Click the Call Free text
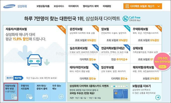Viewport: 171px width, 103px height. (x=135, y=17)
